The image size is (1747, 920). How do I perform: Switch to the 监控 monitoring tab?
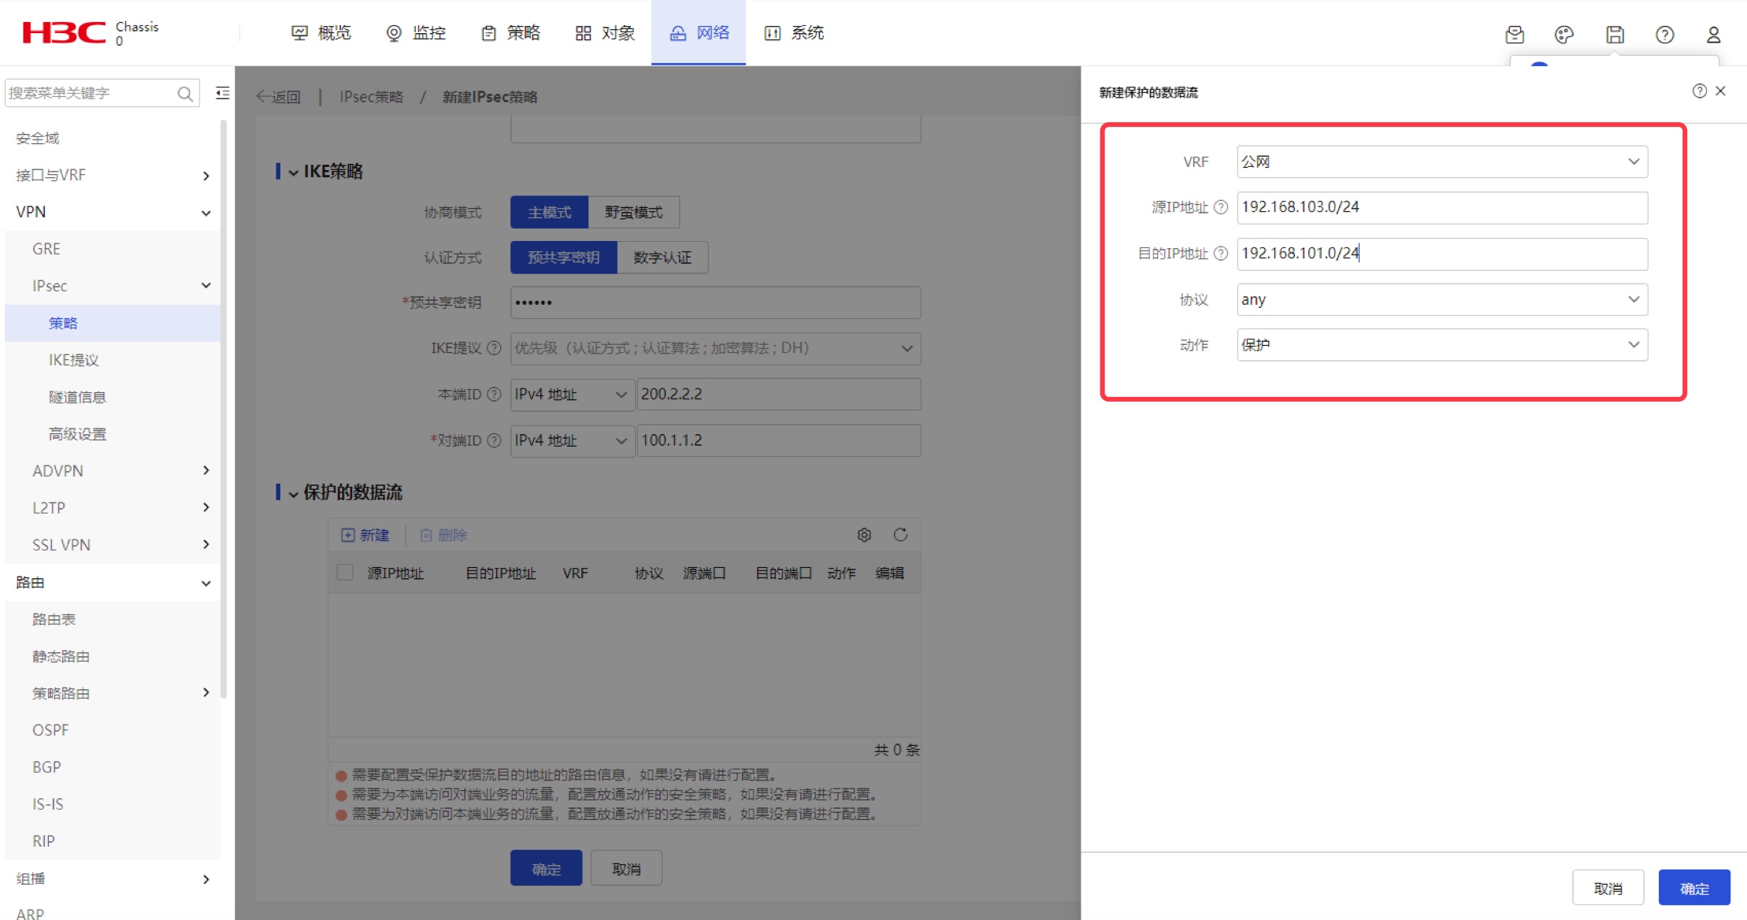tap(416, 33)
